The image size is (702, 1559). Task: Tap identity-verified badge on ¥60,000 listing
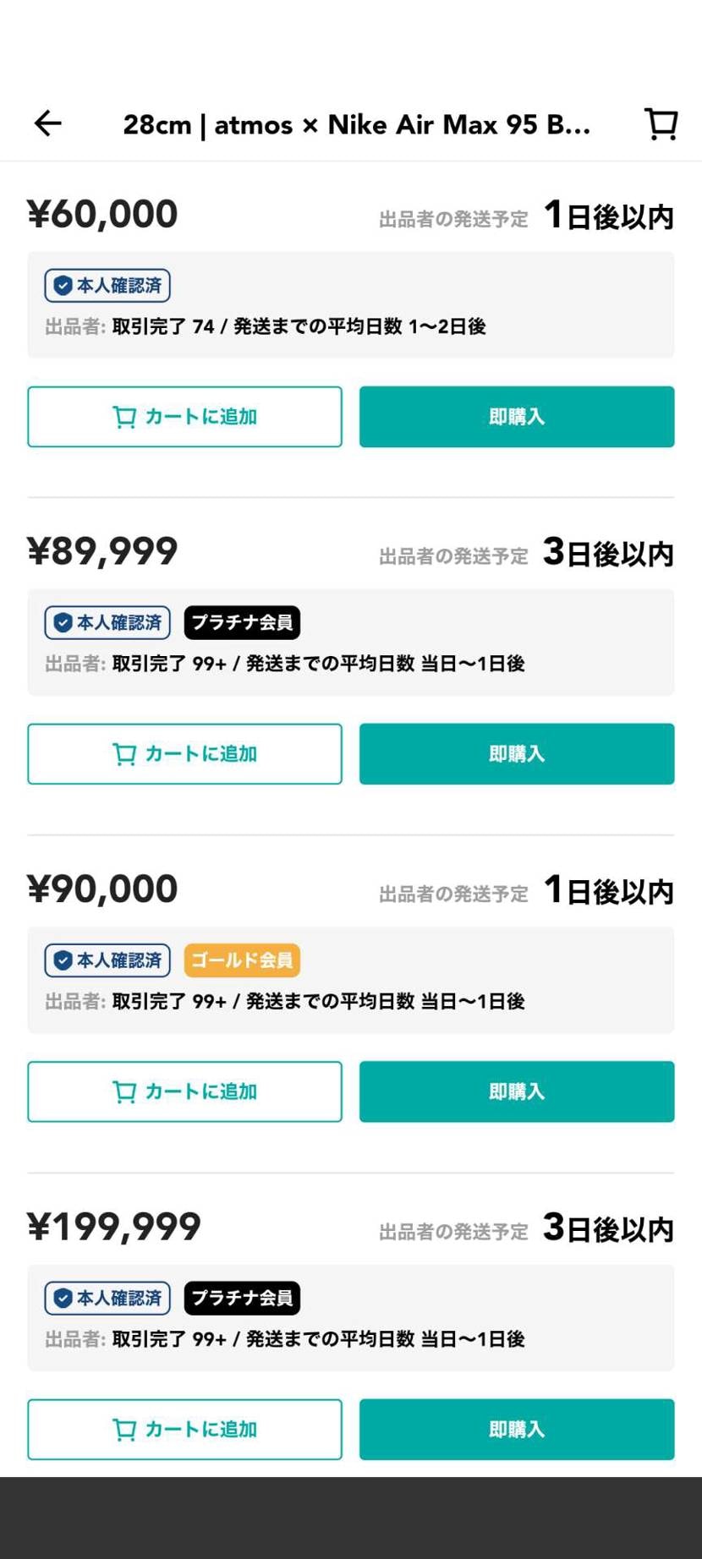coord(107,286)
